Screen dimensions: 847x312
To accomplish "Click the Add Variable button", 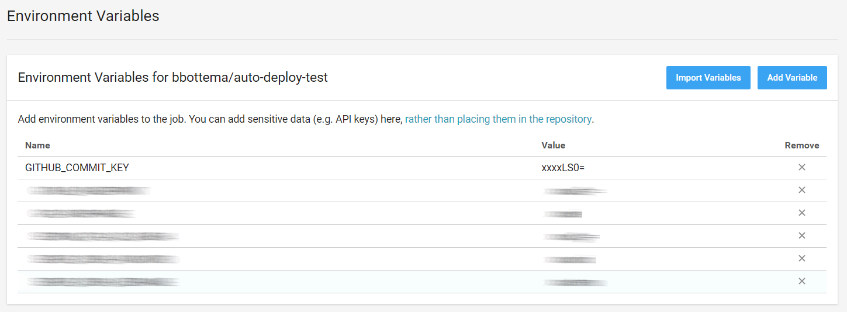I will click(x=792, y=78).
